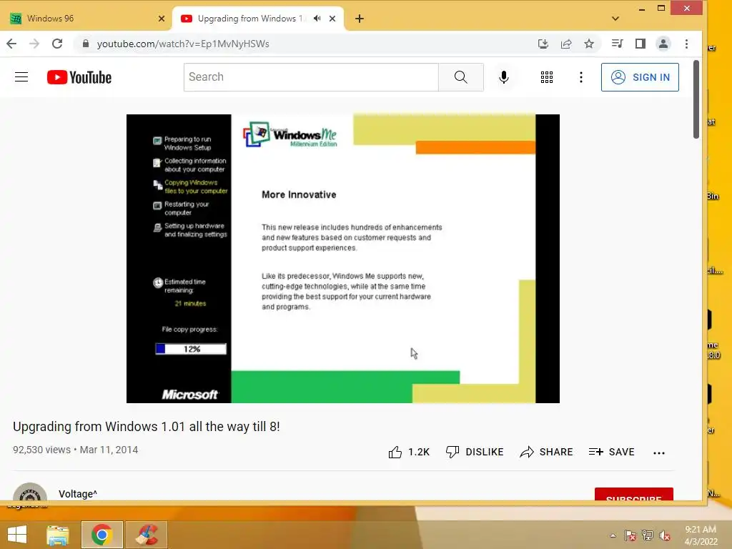Click the network tray icon

648,535
